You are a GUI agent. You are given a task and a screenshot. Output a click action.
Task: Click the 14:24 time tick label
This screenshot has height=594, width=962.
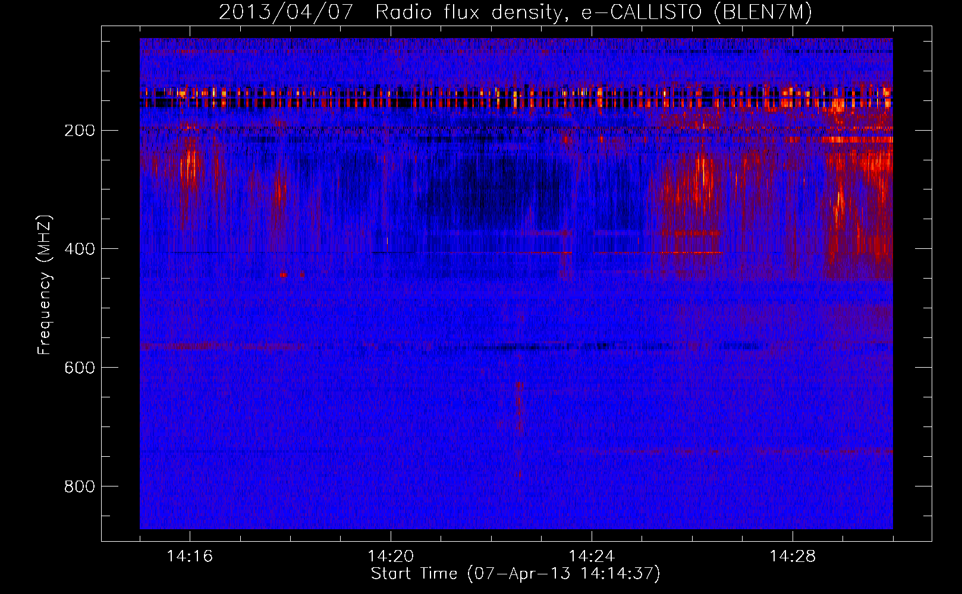click(x=592, y=557)
